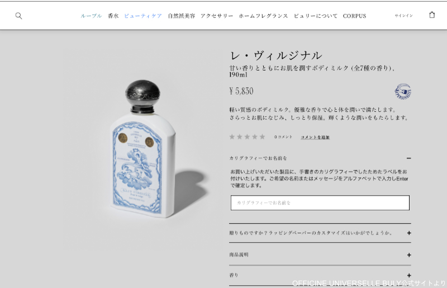
Task: Collapse calligraphy section with minus icon
Action: tap(409, 158)
